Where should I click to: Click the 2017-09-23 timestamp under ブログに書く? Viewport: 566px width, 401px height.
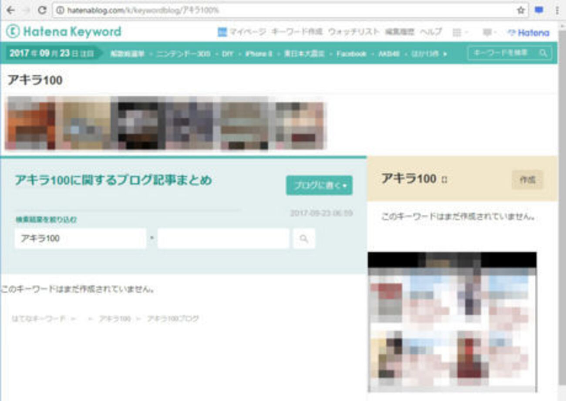tap(321, 213)
